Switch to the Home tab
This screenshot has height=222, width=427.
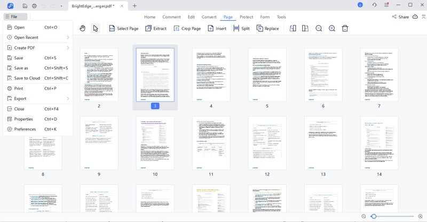(150, 17)
